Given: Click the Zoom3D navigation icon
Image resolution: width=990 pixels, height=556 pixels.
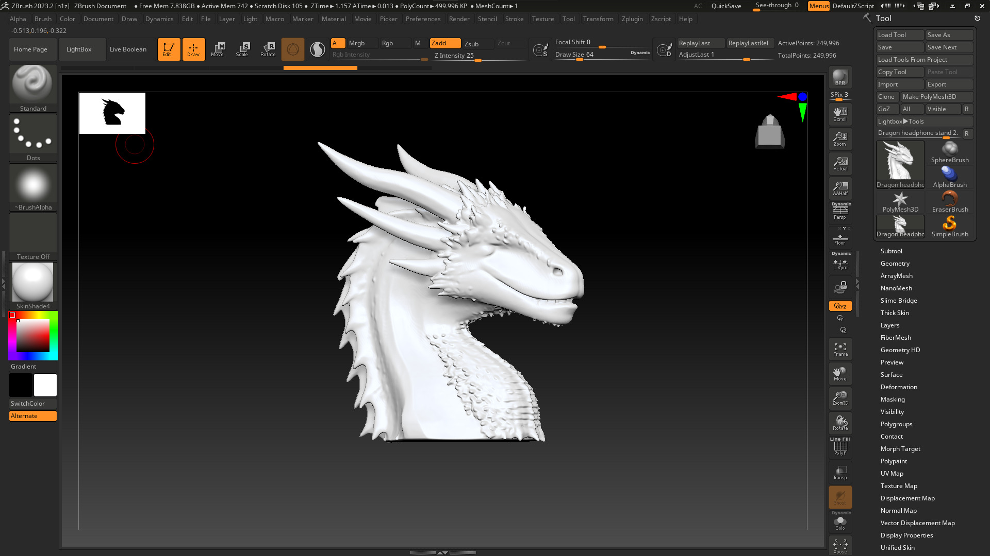Looking at the screenshot, I should tap(840, 398).
